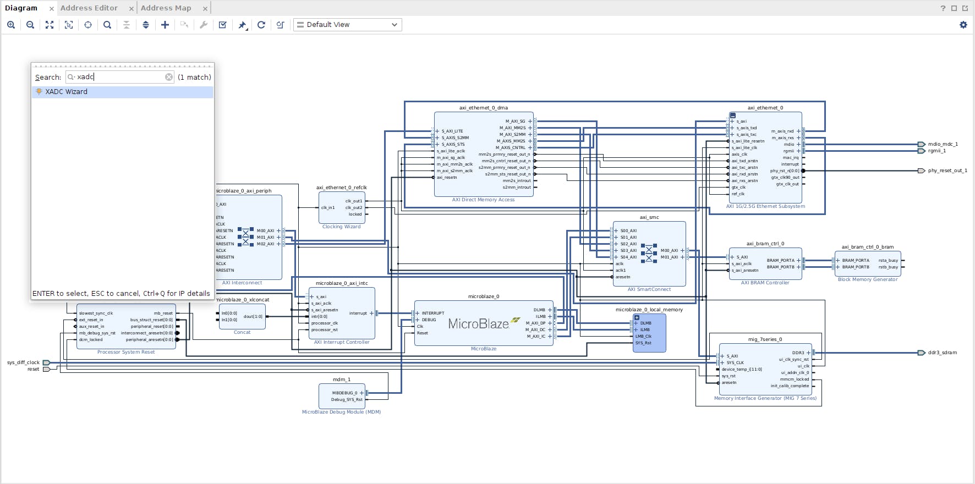
Task: Click the phy_reset_out_1 port symbol
Action: pos(922,170)
